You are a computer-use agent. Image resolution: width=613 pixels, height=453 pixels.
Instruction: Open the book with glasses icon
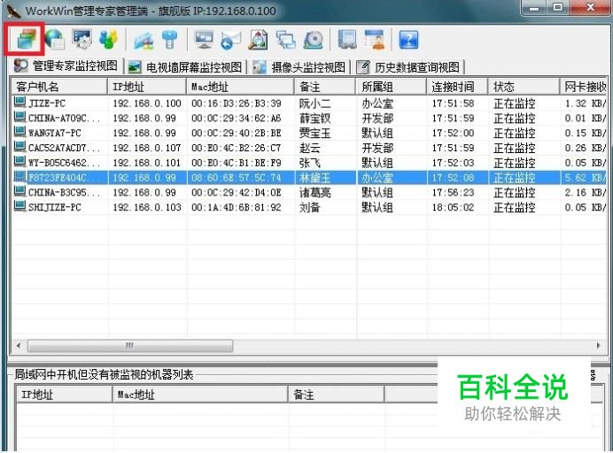pos(347,40)
